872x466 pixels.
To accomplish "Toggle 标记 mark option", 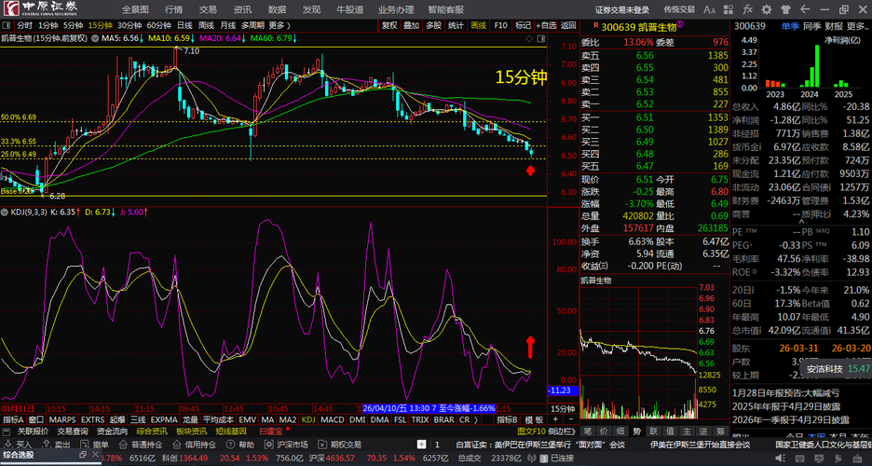I will 523,25.
